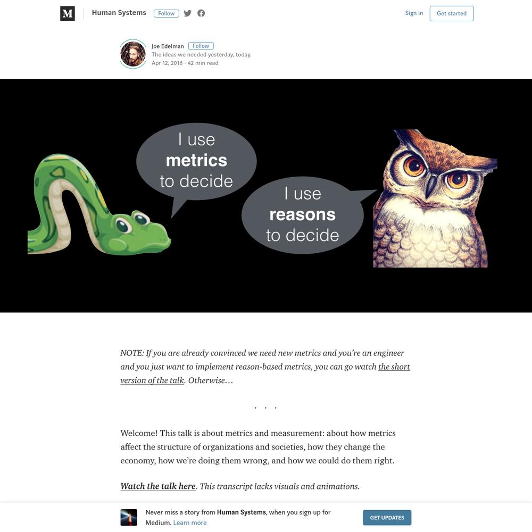The image size is (532, 532).
Task: Click the GET UPDATES button
Action: 387,518
